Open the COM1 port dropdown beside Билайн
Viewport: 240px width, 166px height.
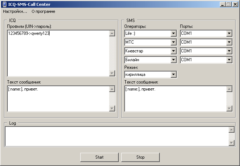click(229, 60)
